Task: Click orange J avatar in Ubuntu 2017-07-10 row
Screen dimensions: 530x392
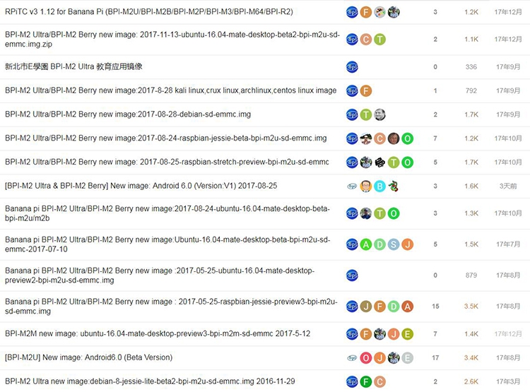Action: [407, 244]
